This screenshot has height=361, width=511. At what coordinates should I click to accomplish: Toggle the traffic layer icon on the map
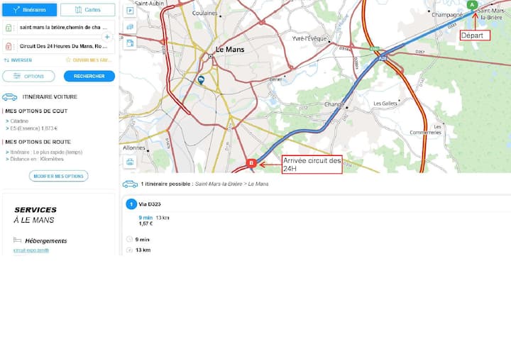(130, 27)
